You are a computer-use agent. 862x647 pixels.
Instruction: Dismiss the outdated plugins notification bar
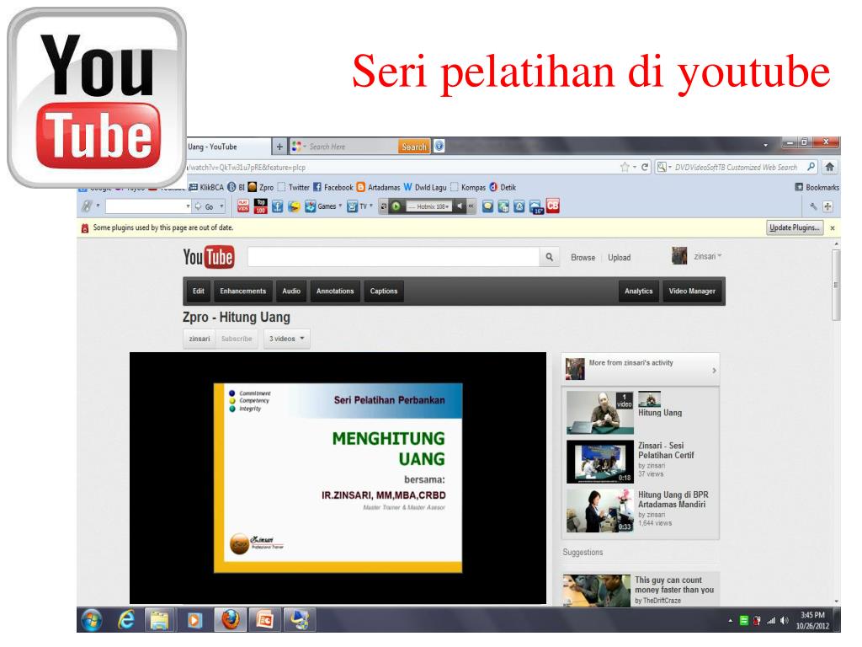(833, 227)
